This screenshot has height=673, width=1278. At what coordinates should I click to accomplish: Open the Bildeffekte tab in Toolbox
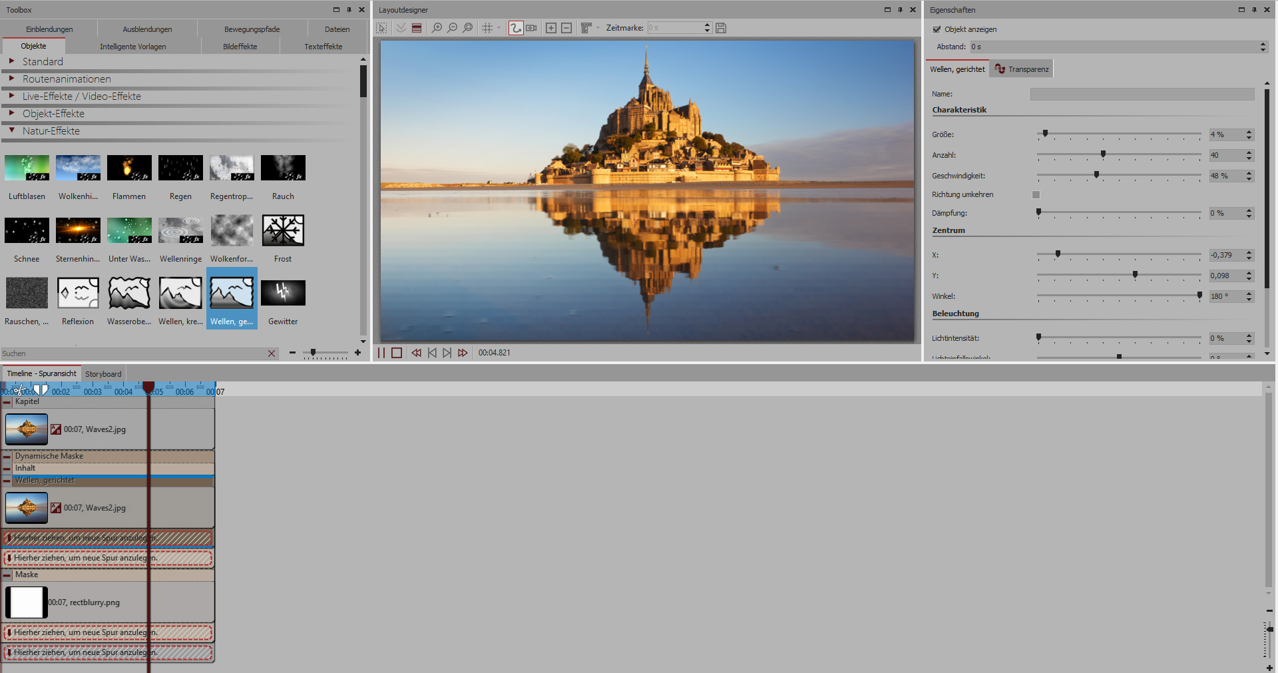pos(240,47)
